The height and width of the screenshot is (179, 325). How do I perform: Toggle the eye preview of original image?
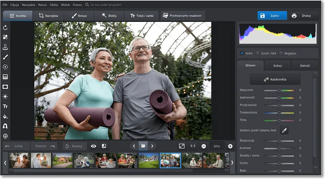click(93, 146)
